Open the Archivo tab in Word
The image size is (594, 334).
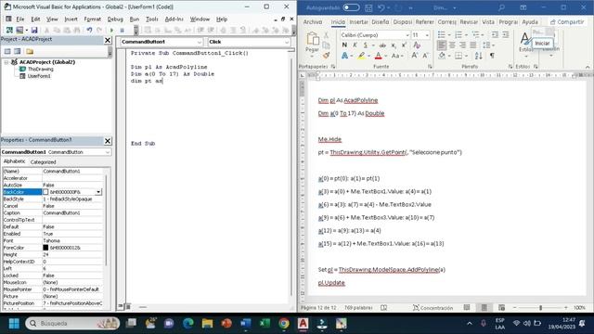click(x=313, y=22)
